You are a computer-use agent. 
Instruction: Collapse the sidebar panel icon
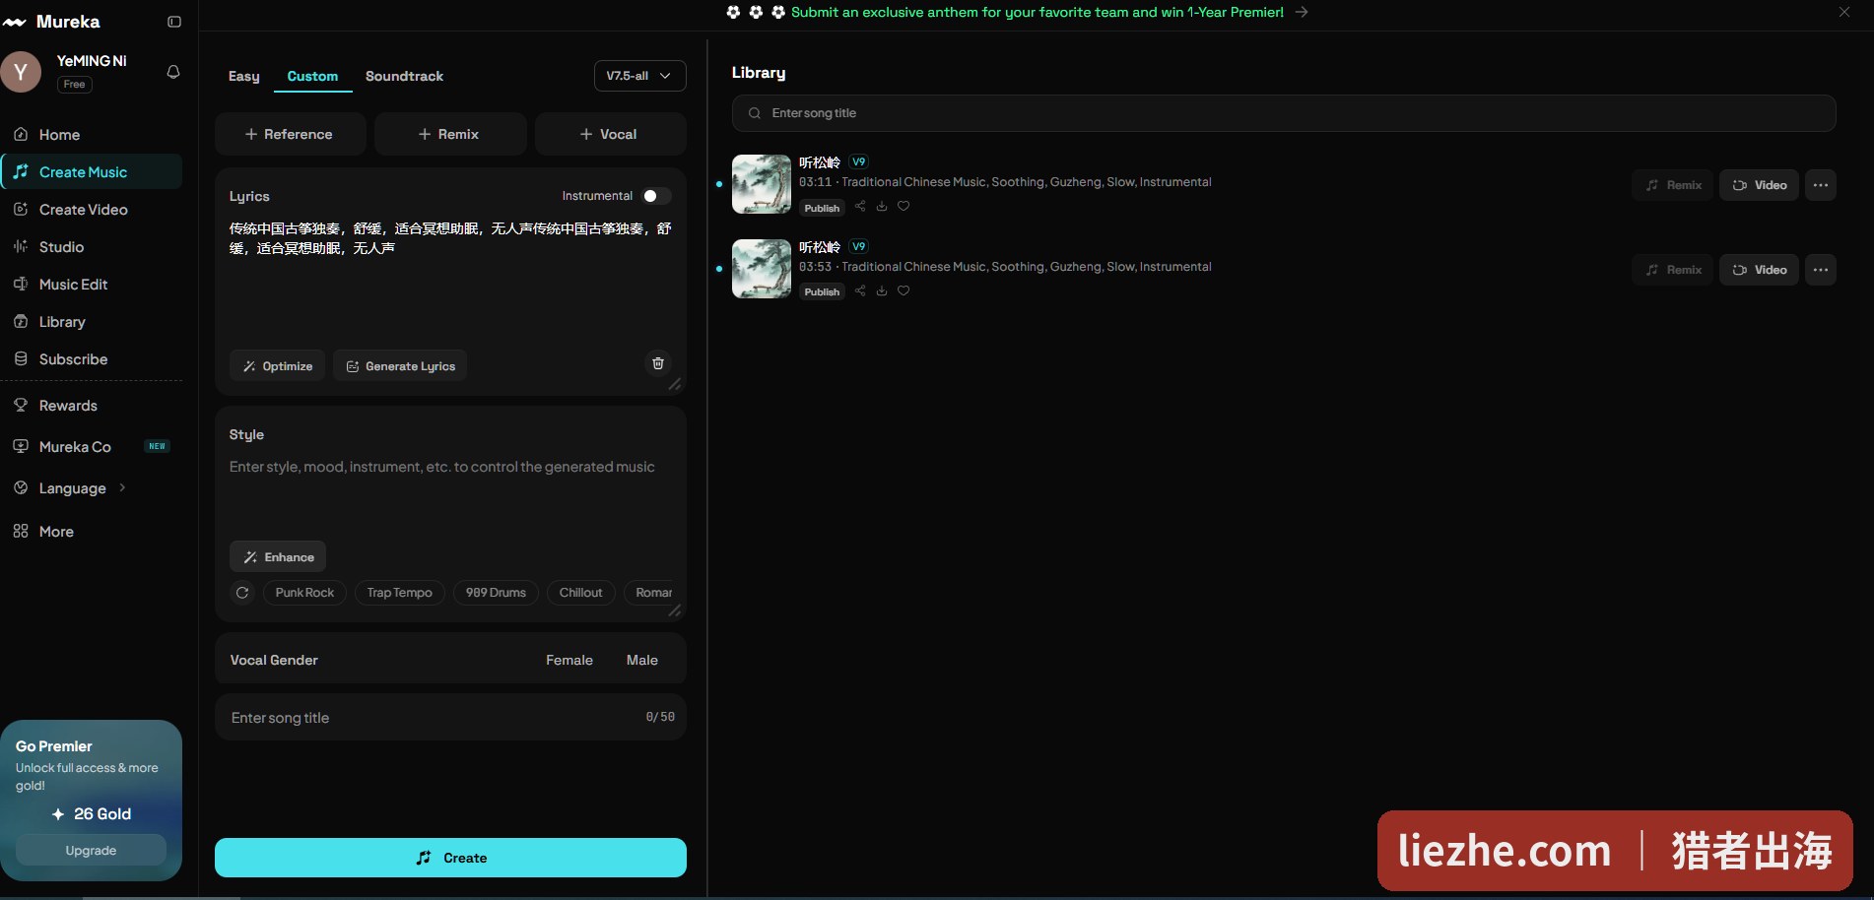click(x=174, y=22)
